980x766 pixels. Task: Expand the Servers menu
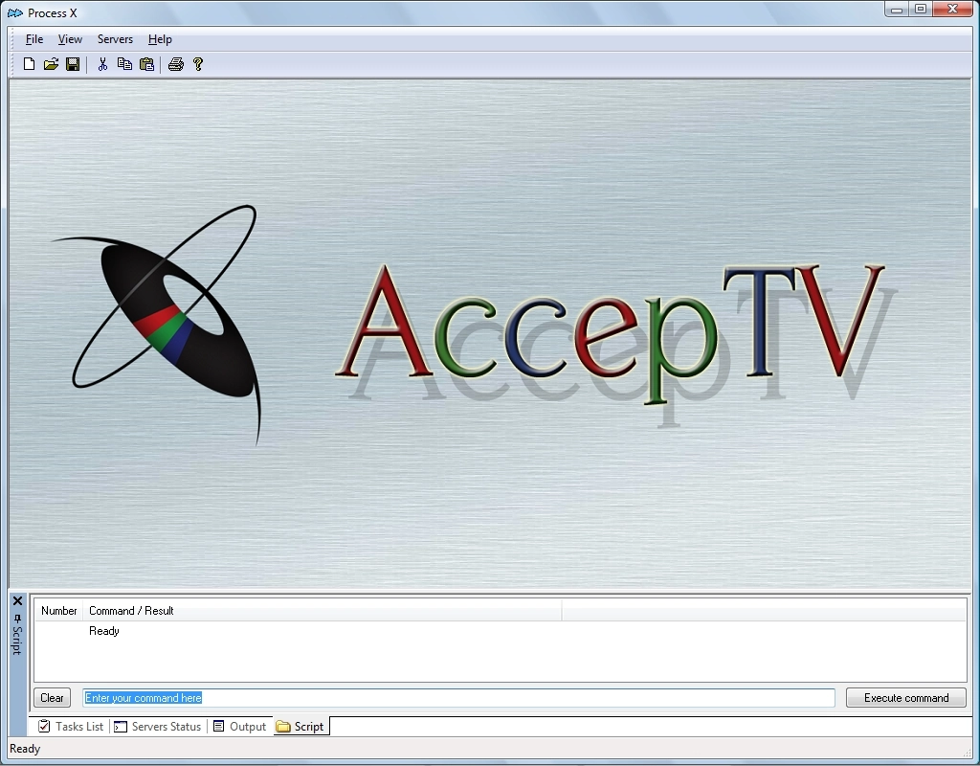click(x=115, y=39)
